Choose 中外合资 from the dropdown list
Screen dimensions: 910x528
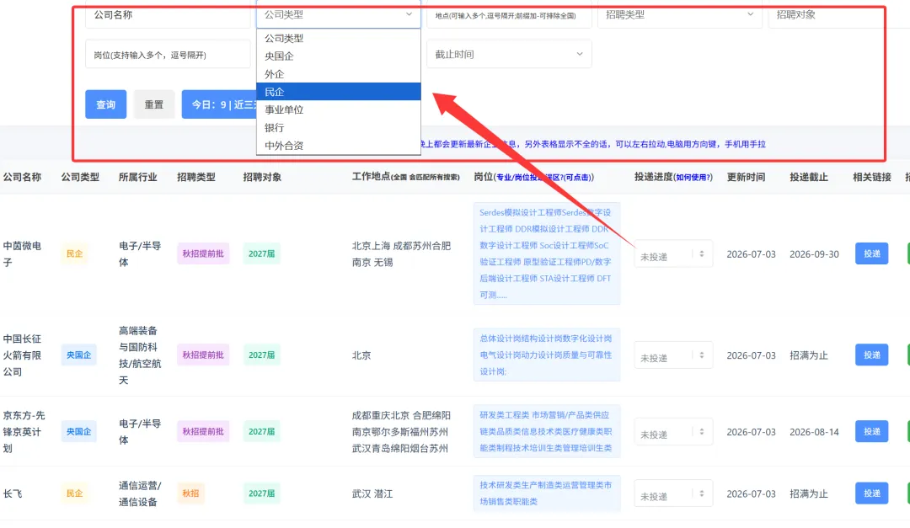(x=339, y=146)
